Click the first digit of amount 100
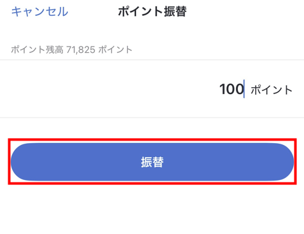The image size is (304, 234). pyautogui.click(x=223, y=89)
